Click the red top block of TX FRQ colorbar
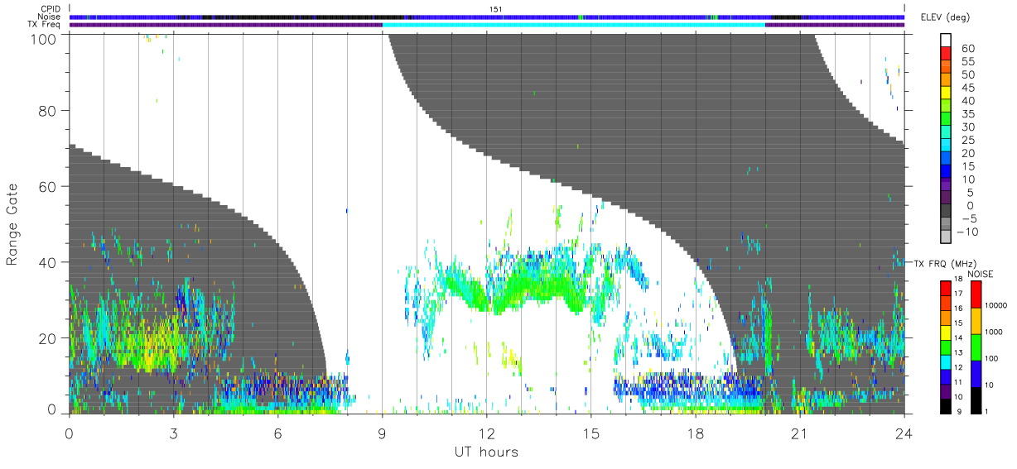This screenshot has width=1017, height=469. 946,289
